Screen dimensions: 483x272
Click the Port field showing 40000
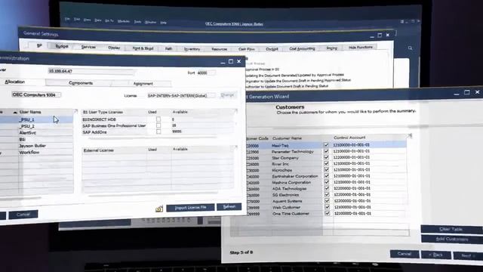tap(205, 73)
